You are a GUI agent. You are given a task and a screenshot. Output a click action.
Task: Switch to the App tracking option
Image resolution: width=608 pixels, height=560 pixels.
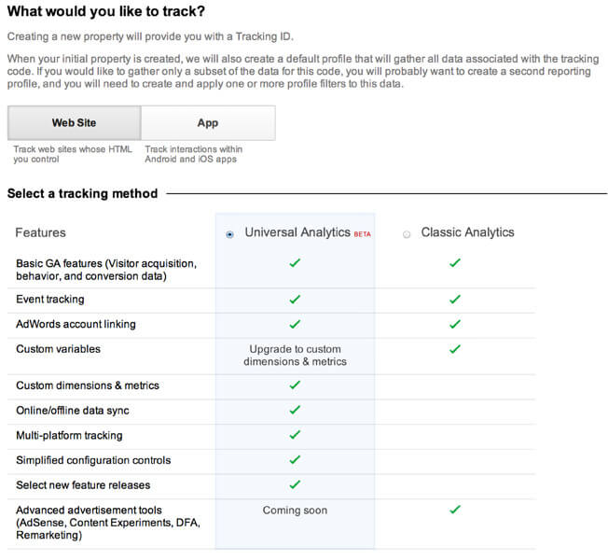click(208, 122)
